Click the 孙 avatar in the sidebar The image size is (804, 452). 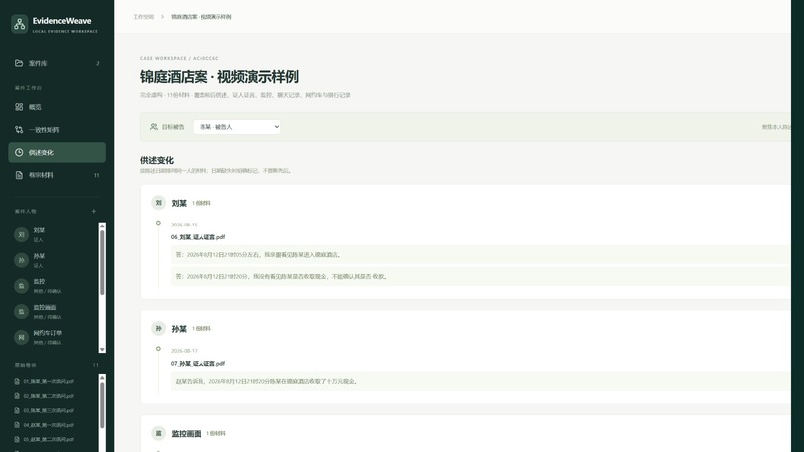[x=21, y=260]
